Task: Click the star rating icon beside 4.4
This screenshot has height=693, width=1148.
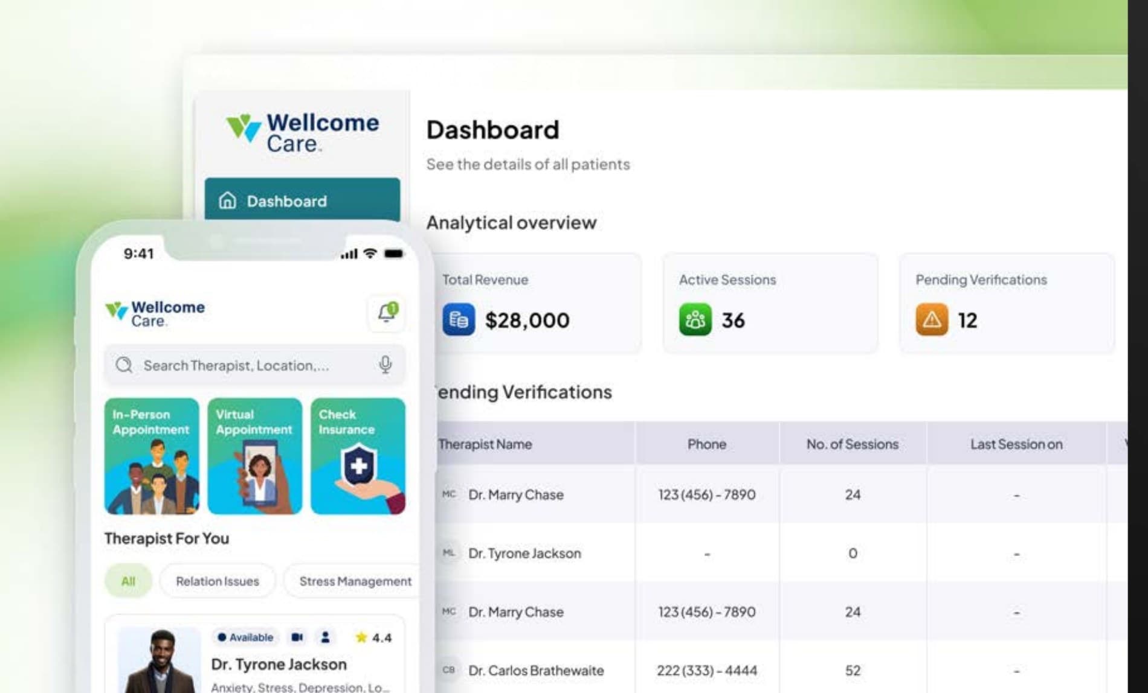Action: tap(361, 637)
